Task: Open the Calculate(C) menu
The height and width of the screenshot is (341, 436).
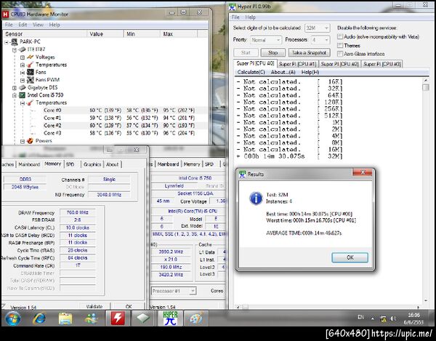Action: [x=251, y=72]
